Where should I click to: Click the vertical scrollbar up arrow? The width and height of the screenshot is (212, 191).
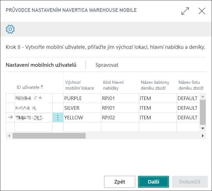[203, 96]
